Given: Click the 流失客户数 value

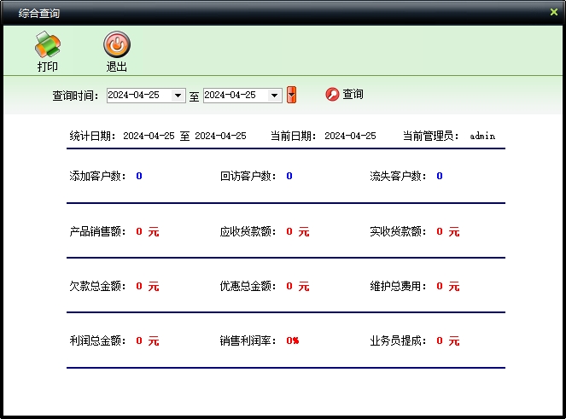Looking at the screenshot, I should pyautogui.click(x=440, y=177).
